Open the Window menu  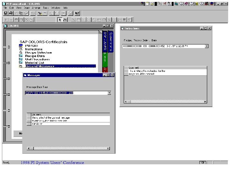click(56, 8)
